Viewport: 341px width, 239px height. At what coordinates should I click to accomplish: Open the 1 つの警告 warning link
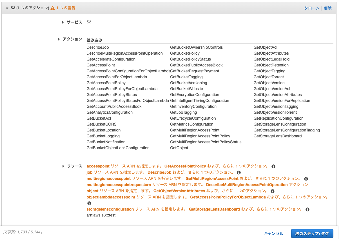coord(66,8)
